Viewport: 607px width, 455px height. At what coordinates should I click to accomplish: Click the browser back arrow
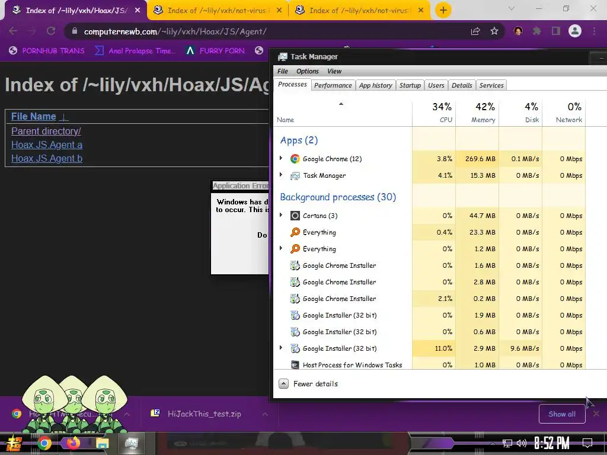(x=13, y=31)
